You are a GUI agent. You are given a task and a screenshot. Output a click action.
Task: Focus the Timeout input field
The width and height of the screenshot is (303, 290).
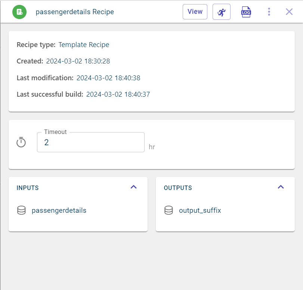[90, 142]
